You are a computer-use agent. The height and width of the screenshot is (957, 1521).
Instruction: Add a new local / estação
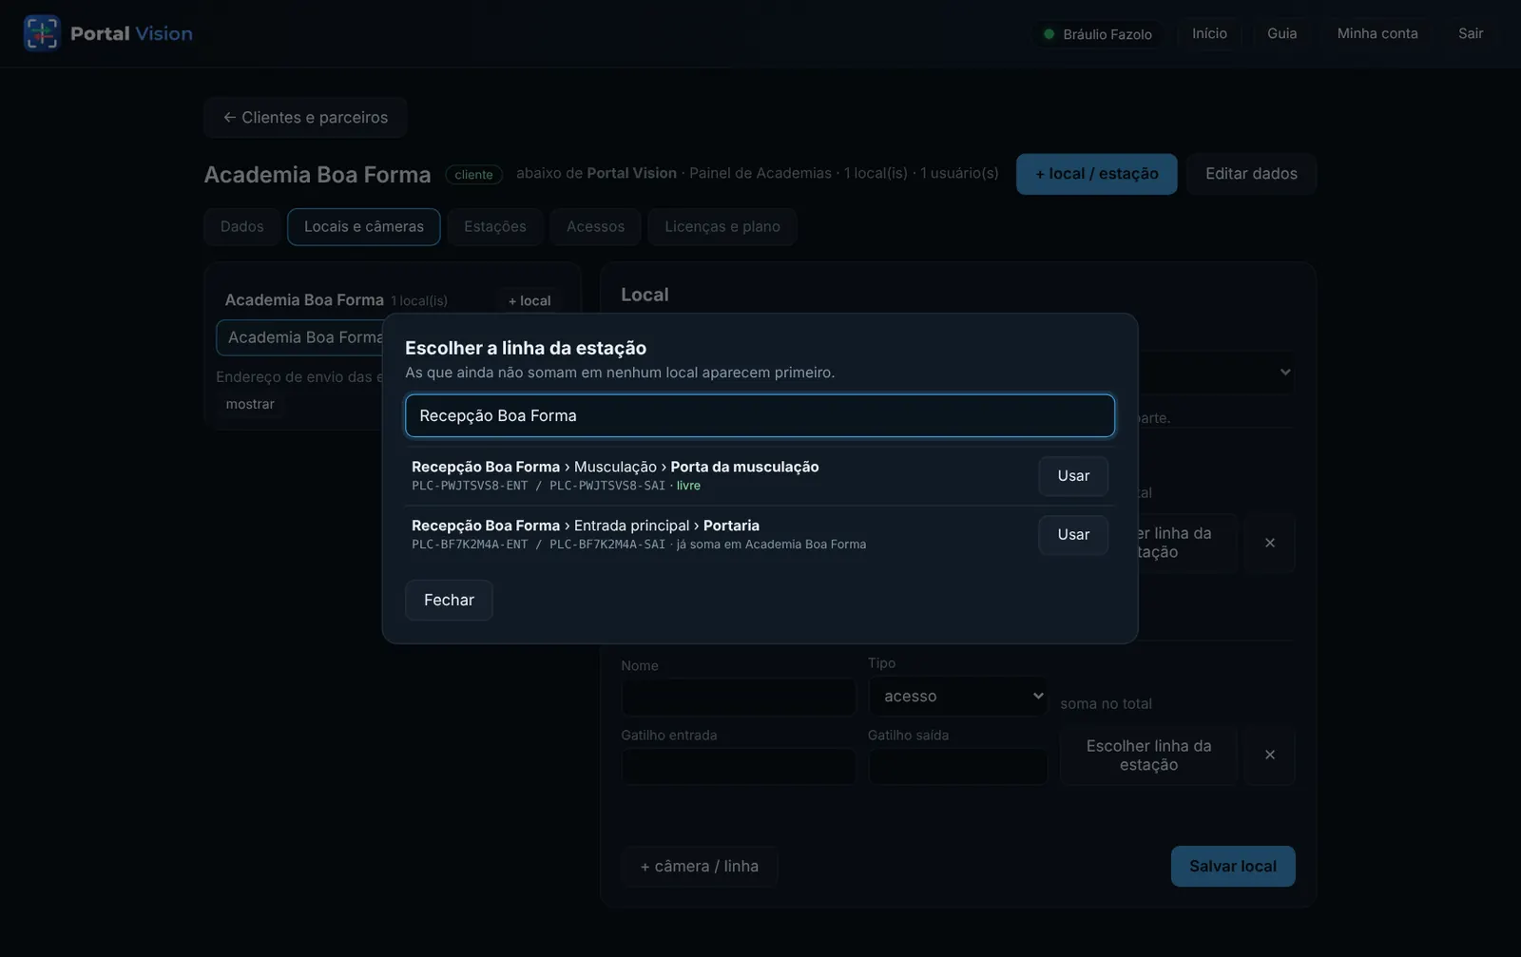[1097, 174]
